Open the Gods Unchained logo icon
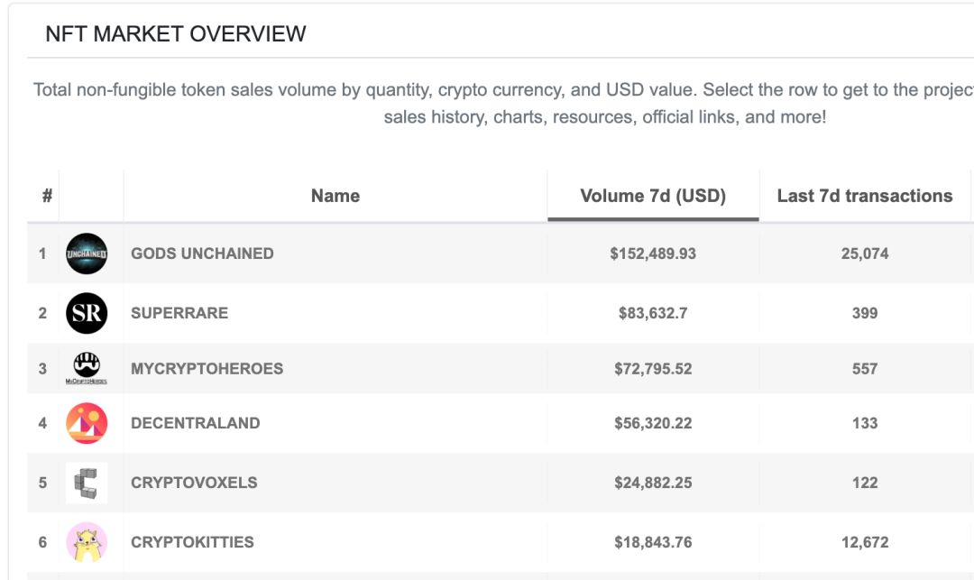 pyautogui.click(x=87, y=253)
